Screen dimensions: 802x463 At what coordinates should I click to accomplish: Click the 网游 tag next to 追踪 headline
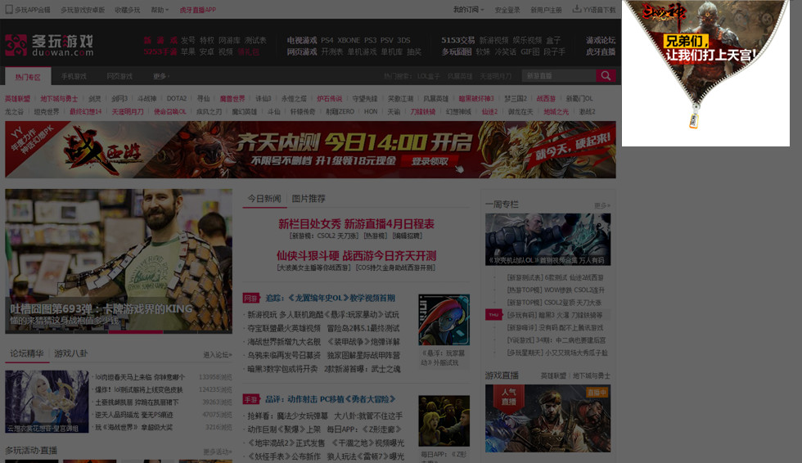coord(250,298)
